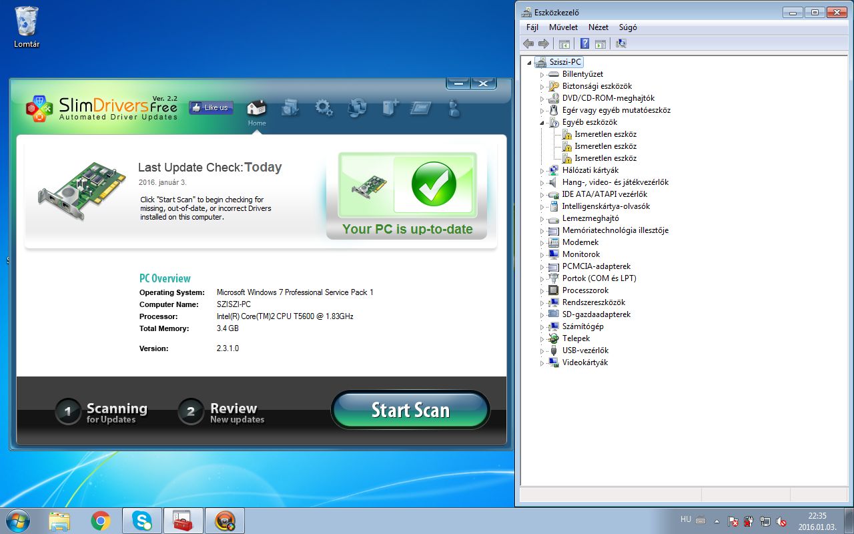
Task: Click the muted speaker volume tray icon
Action: coord(781,521)
